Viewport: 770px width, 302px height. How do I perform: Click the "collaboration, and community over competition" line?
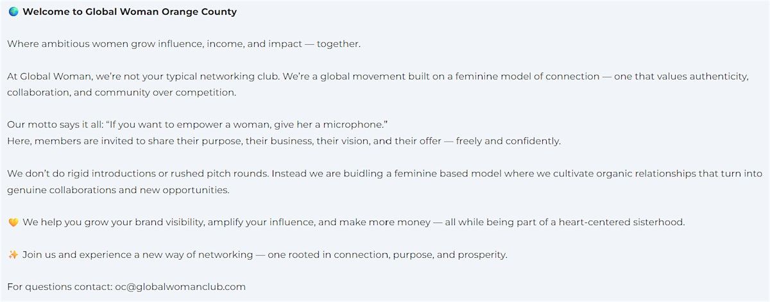[122, 92]
